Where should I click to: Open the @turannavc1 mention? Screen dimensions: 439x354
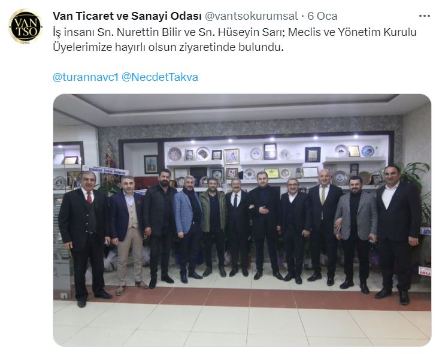pyautogui.click(x=86, y=77)
